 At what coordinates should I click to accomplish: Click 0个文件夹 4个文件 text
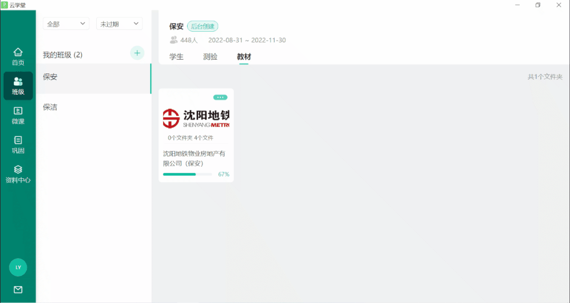pos(191,138)
